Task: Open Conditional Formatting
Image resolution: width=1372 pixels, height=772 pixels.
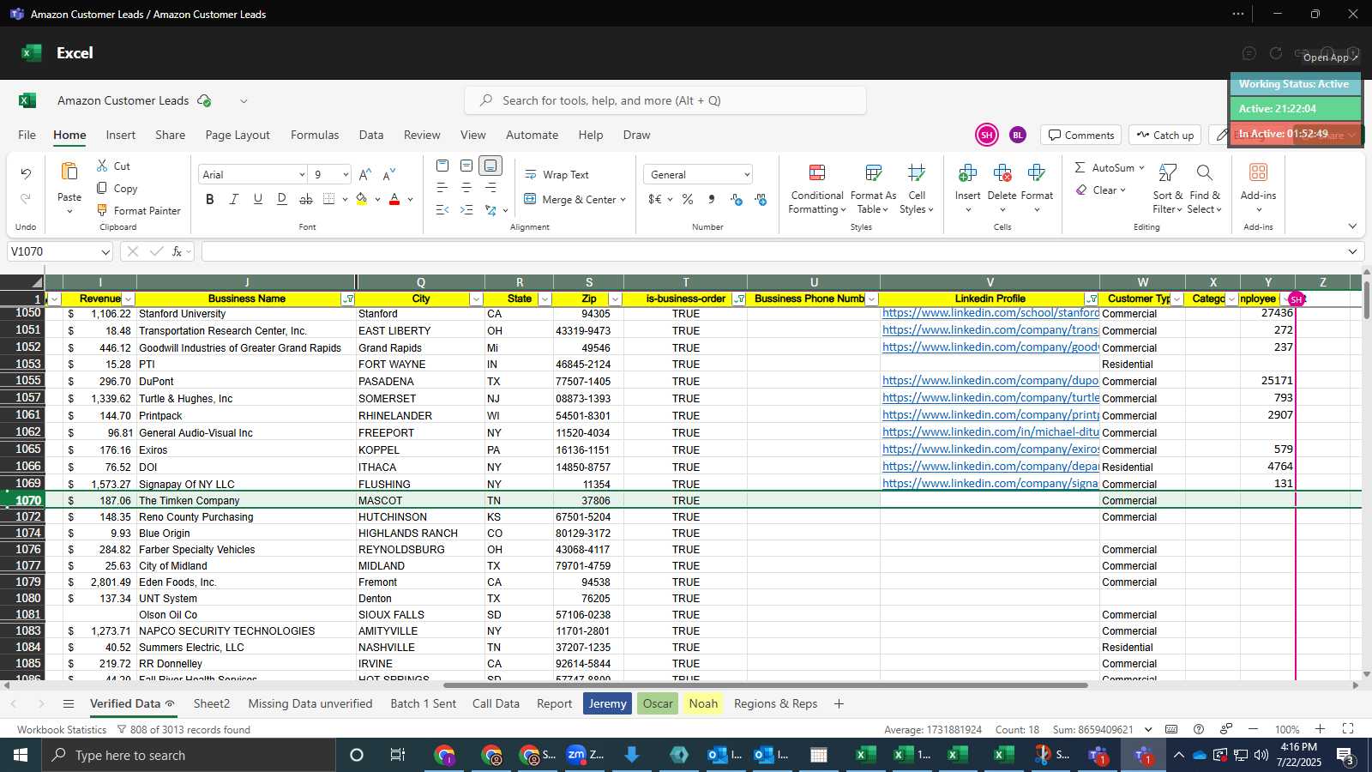Action: 816,189
